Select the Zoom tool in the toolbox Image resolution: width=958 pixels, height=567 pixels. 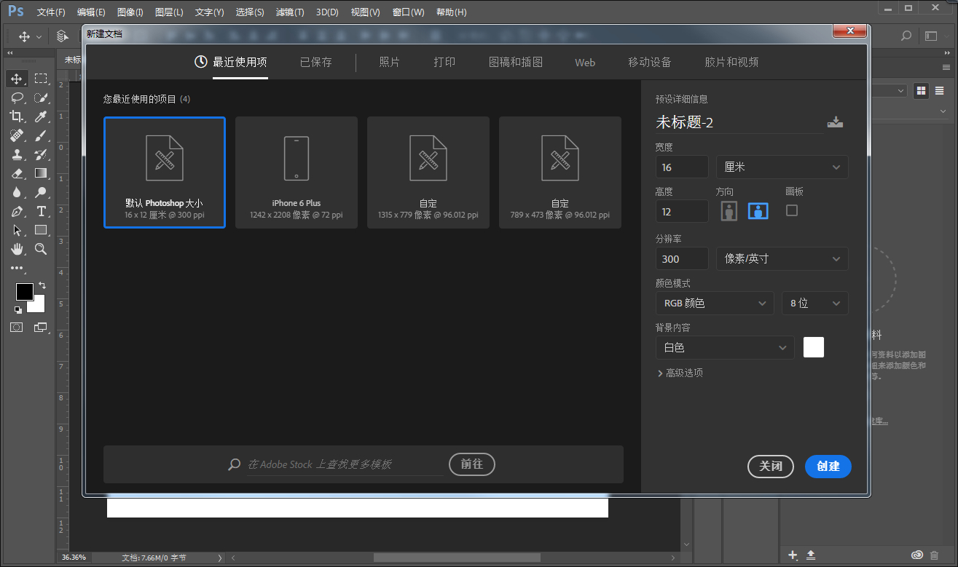(x=41, y=249)
